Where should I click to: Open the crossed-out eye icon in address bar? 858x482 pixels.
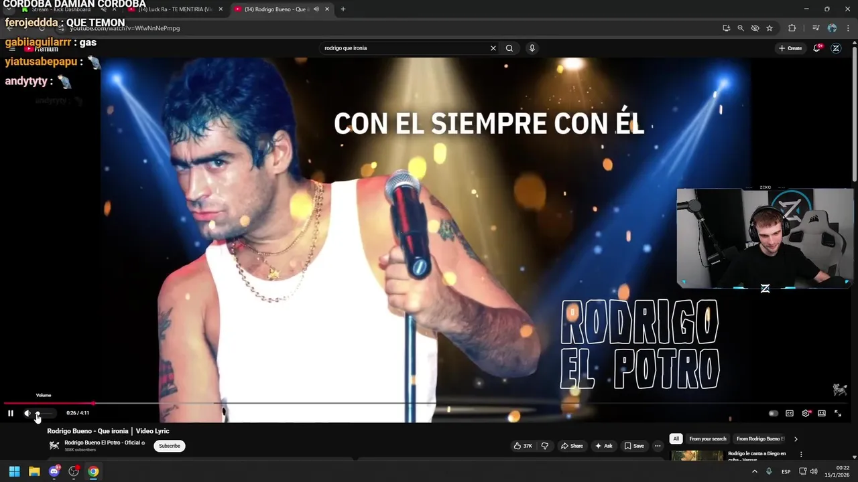coord(755,28)
